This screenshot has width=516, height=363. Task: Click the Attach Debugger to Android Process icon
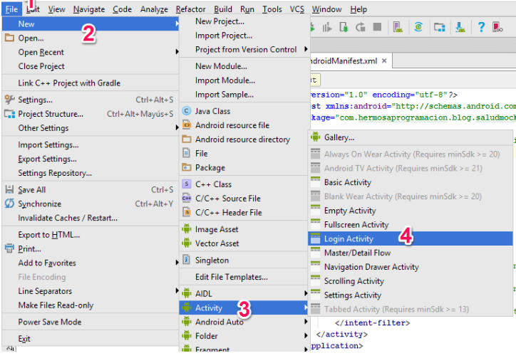tap(344, 27)
